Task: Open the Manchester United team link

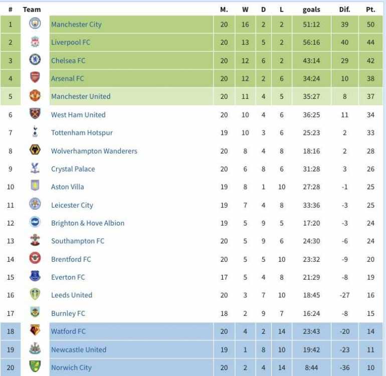Action: (81, 96)
